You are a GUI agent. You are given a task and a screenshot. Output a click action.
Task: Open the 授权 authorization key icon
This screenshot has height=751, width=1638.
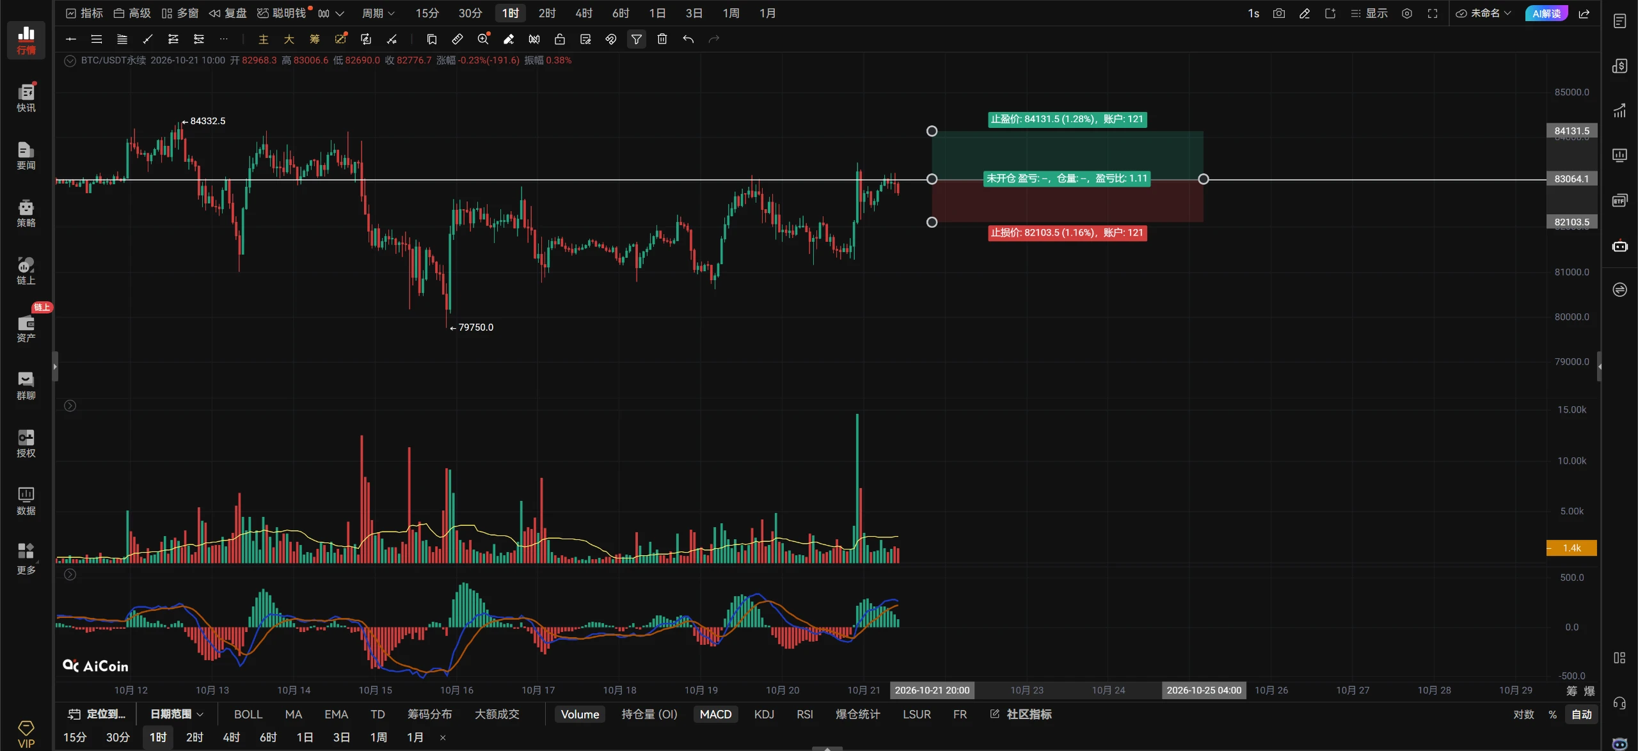pyautogui.click(x=26, y=443)
